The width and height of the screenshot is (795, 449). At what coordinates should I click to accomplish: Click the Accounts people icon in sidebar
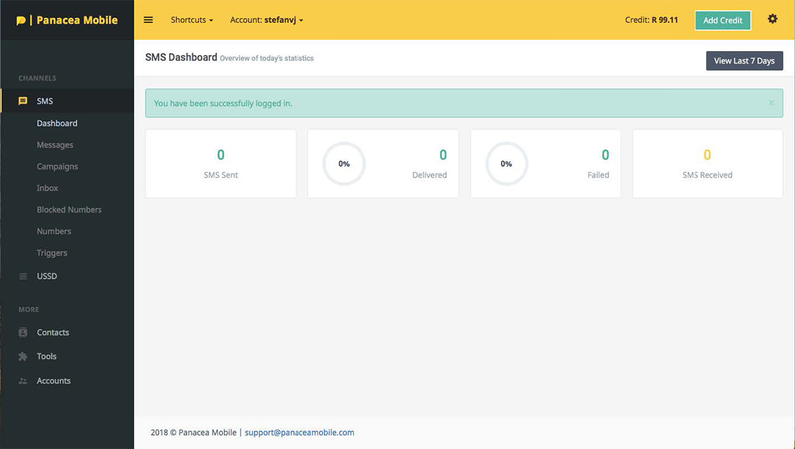point(23,381)
